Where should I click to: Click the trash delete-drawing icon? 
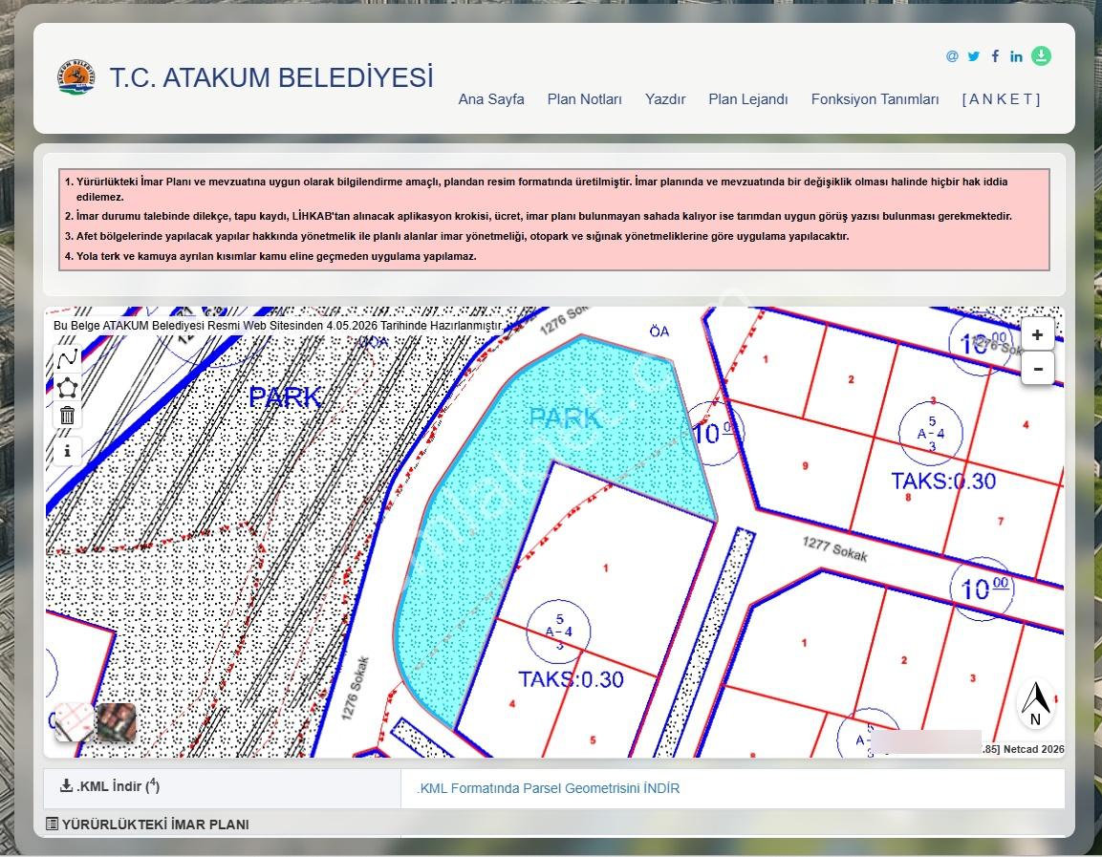pos(68,416)
